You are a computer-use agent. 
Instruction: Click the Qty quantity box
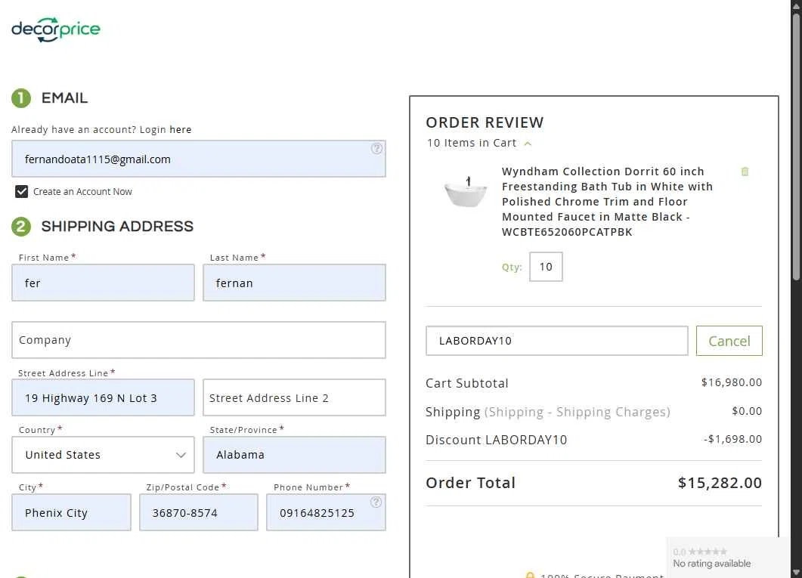pyautogui.click(x=546, y=267)
